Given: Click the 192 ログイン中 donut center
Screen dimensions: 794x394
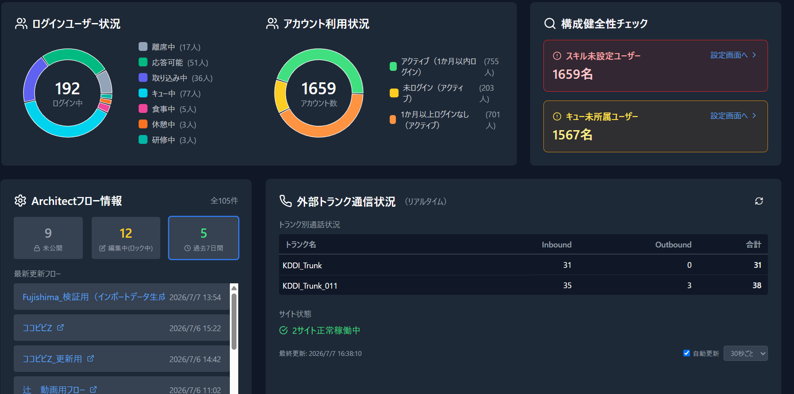Looking at the screenshot, I should pos(68,93).
